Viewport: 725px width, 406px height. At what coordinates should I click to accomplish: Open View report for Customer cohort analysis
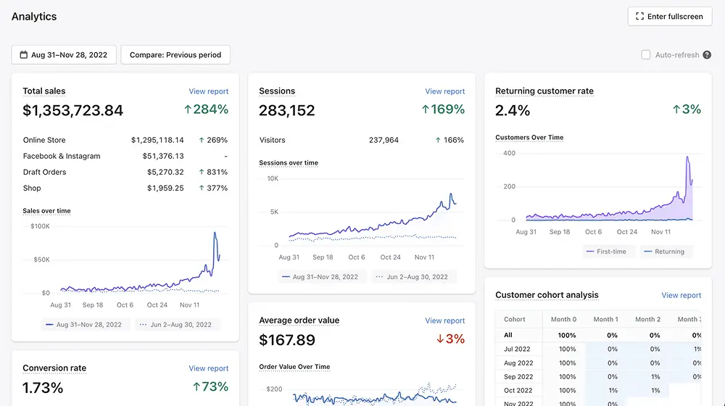coord(681,295)
